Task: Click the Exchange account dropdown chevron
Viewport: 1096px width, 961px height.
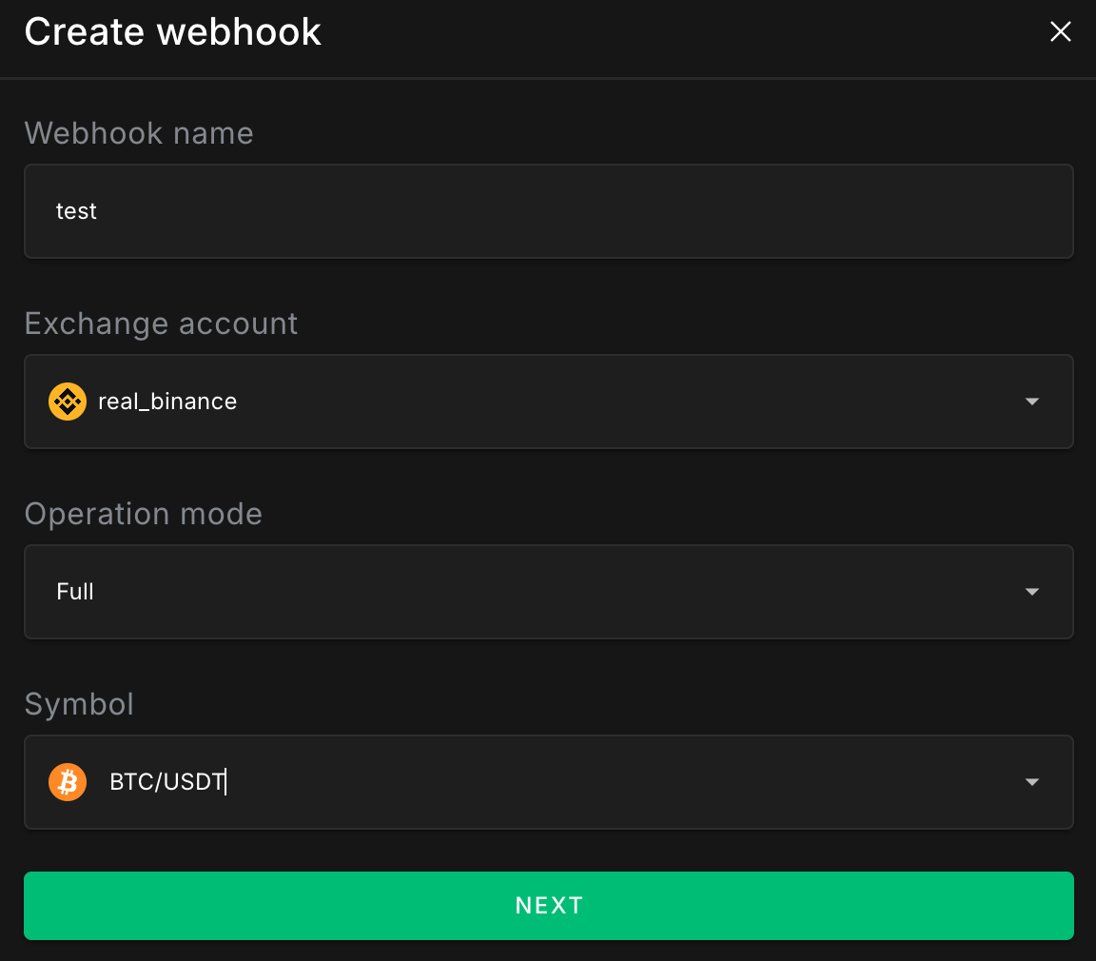Action: click(1032, 402)
